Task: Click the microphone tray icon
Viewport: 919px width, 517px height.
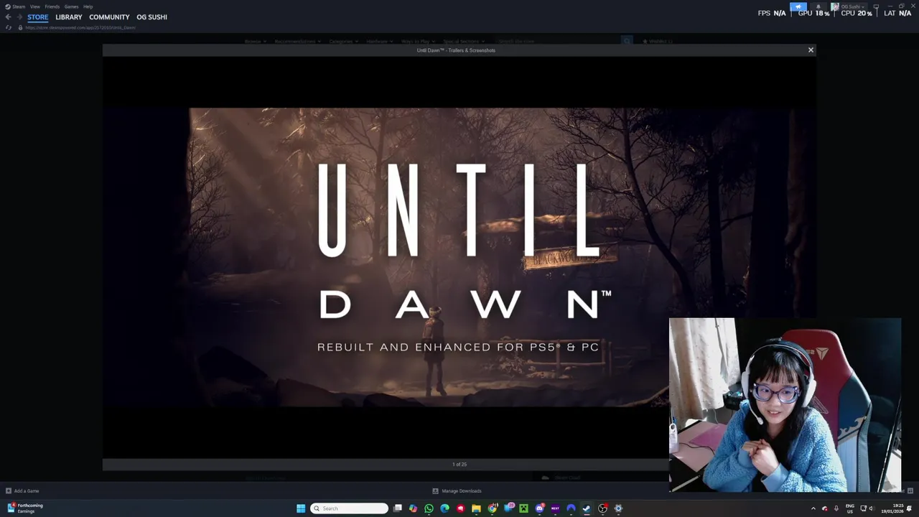Action: coord(836,508)
